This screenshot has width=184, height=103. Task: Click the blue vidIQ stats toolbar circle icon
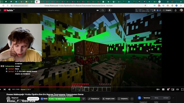click(158, 10)
